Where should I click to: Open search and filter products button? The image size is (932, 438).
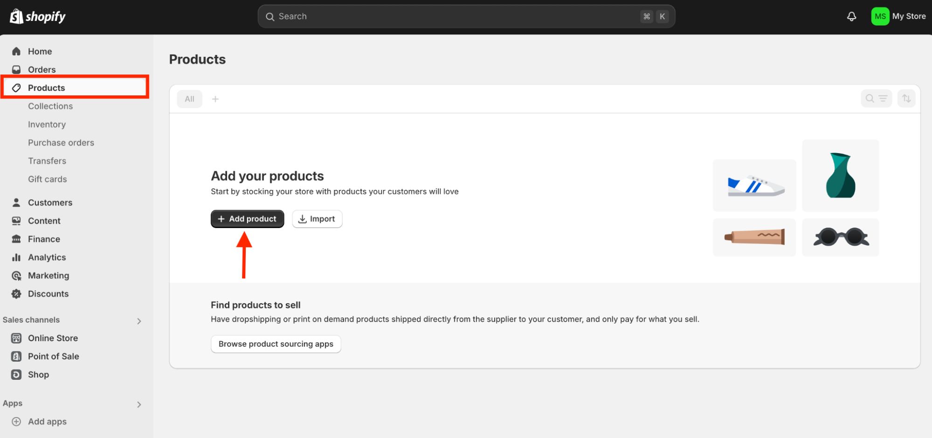(876, 98)
